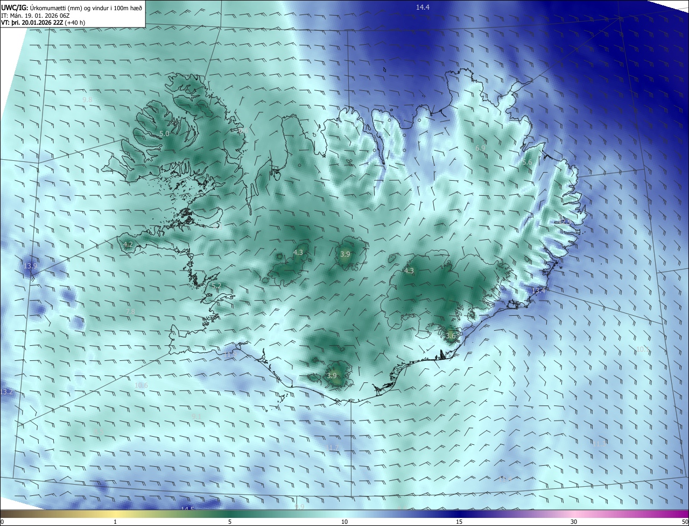Click tick label 10 on the colour scale
The image size is (689, 526).
[x=344, y=522]
